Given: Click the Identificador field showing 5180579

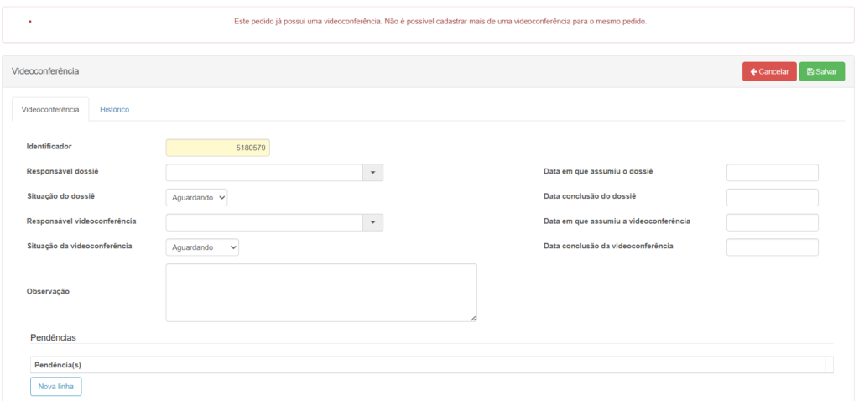Looking at the screenshot, I should 218,148.
